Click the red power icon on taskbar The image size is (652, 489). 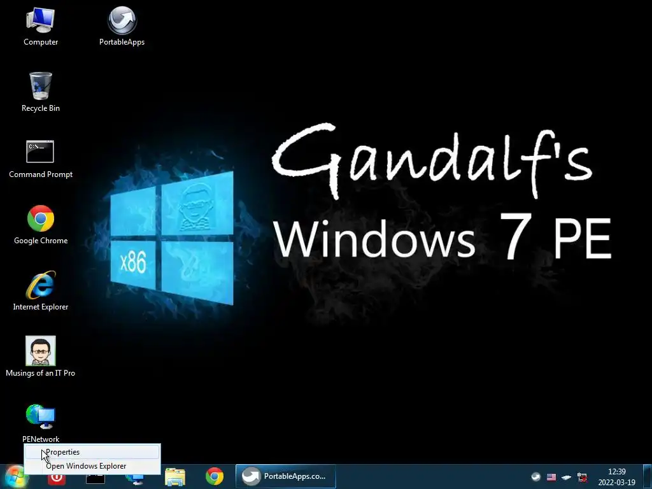(57, 479)
